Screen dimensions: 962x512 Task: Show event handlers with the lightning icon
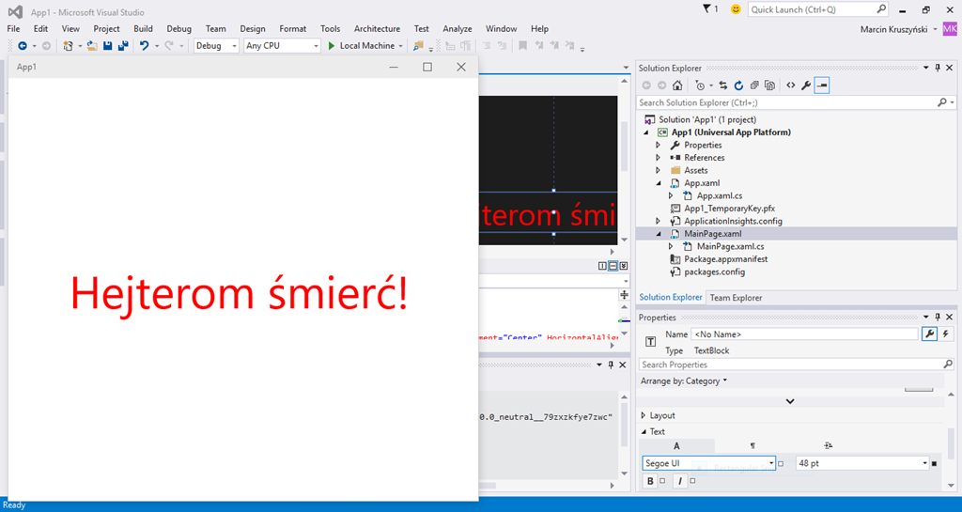[945, 334]
